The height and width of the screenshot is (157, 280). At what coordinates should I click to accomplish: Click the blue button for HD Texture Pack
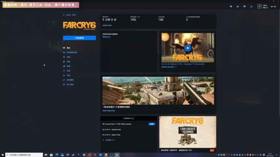tap(152, 124)
